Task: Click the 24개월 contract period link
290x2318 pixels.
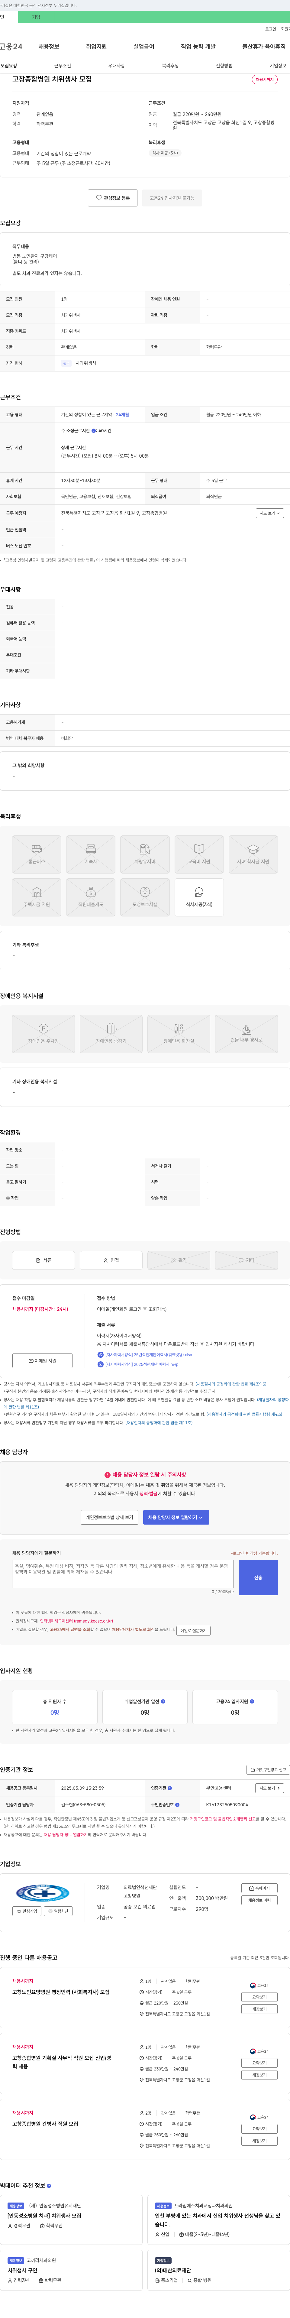Action: pos(122,415)
